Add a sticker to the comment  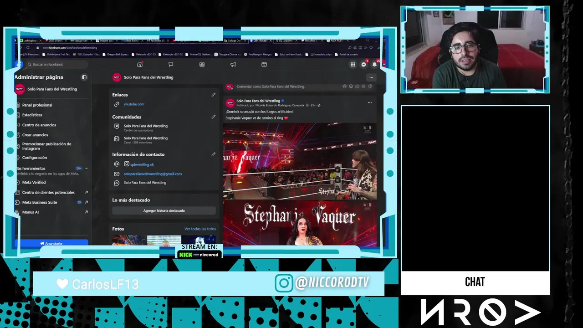(x=370, y=87)
